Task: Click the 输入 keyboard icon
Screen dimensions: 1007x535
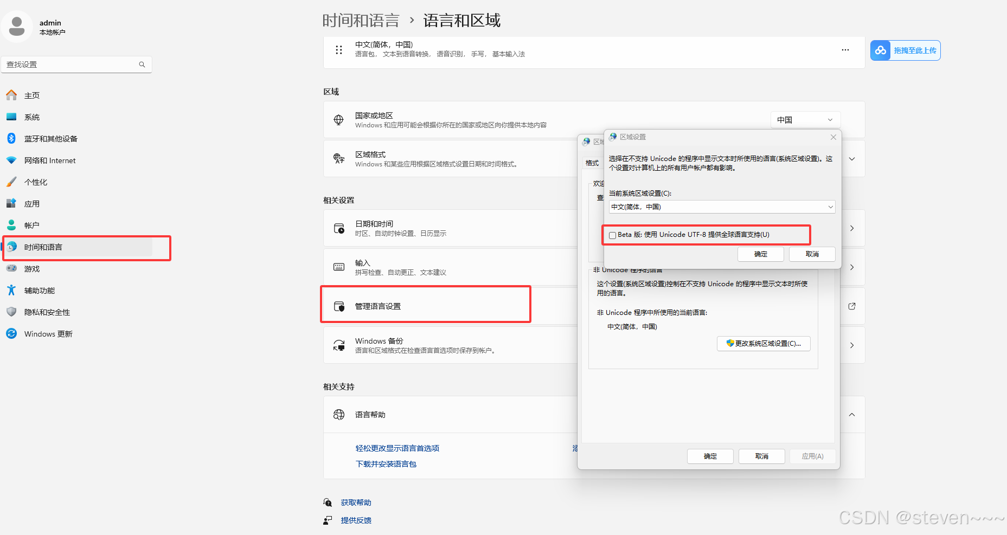Action: [x=339, y=267]
